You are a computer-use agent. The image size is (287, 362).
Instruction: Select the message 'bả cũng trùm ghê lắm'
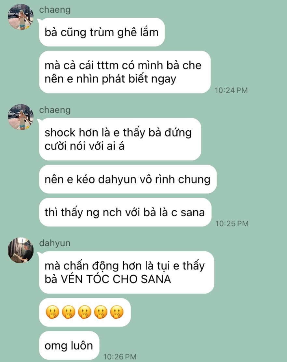102,32
